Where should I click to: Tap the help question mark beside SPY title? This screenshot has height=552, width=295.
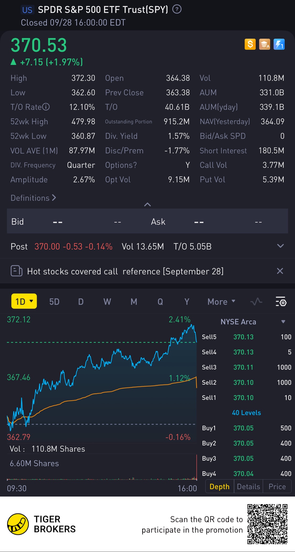pyautogui.click(x=177, y=9)
